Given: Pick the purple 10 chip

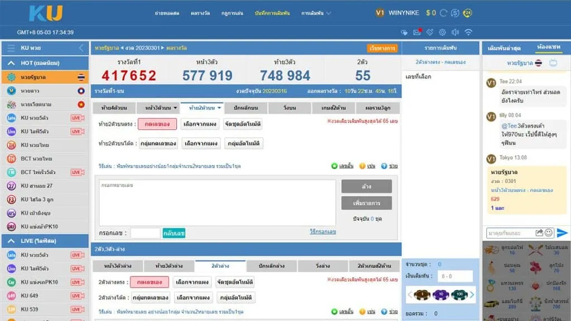Looking at the screenshot, I should click(441, 294).
